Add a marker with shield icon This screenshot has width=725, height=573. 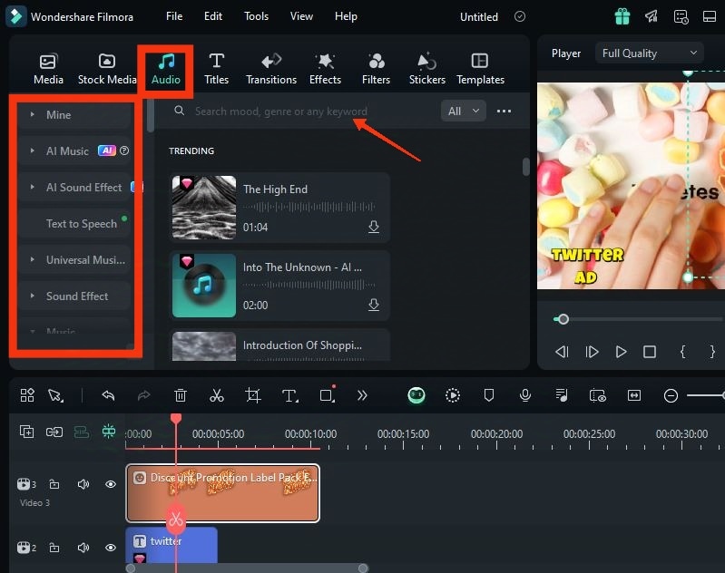click(489, 395)
